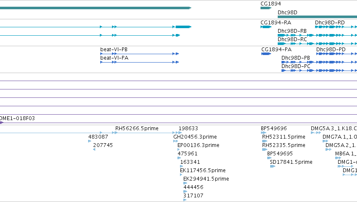
Task: Select EST EK294941.5prime label
Action: (x=206, y=179)
